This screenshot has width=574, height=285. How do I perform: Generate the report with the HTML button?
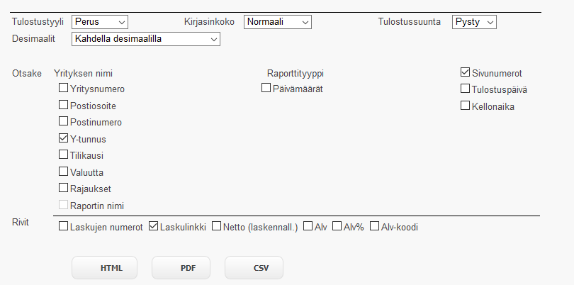pyautogui.click(x=104, y=268)
